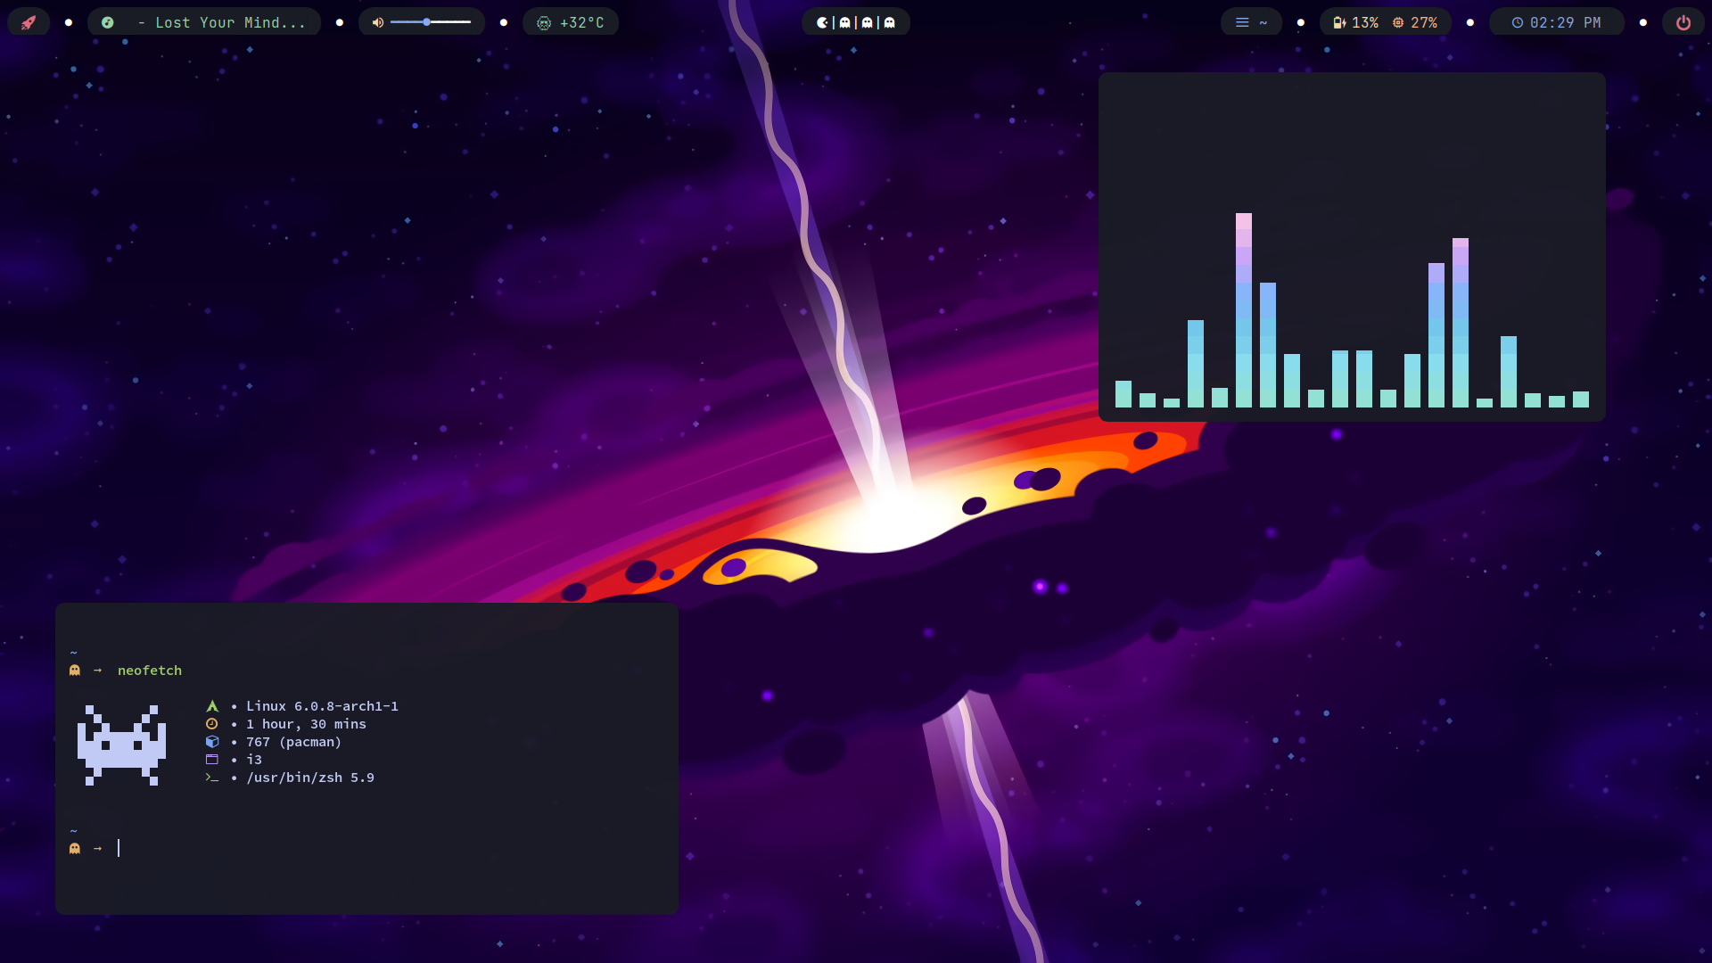Click the 02:29 PM time display
The height and width of the screenshot is (963, 1712).
pyautogui.click(x=1565, y=22)
